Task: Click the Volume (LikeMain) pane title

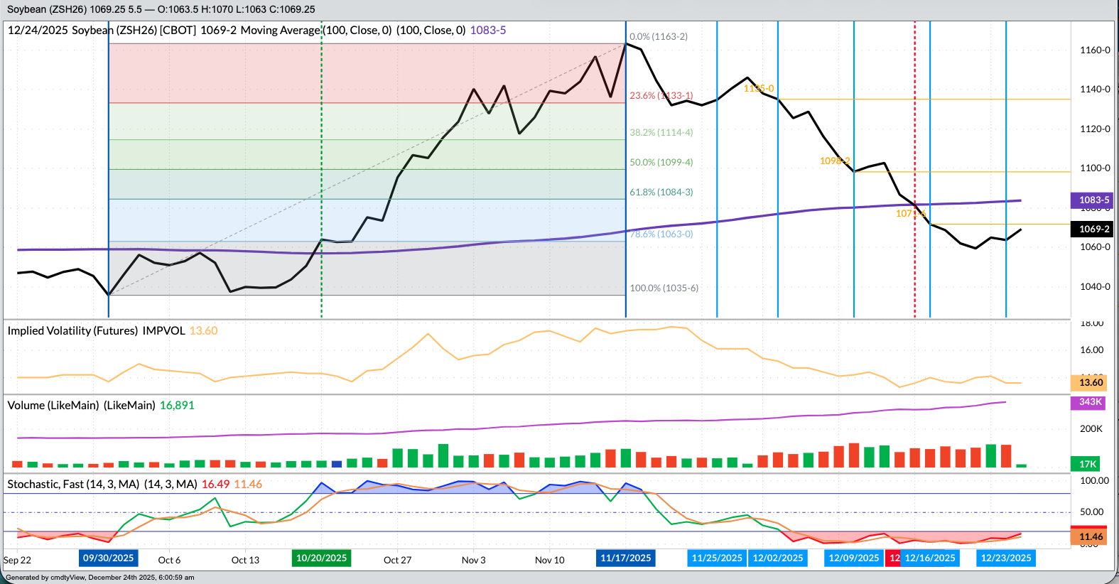Action: point(81,406)
